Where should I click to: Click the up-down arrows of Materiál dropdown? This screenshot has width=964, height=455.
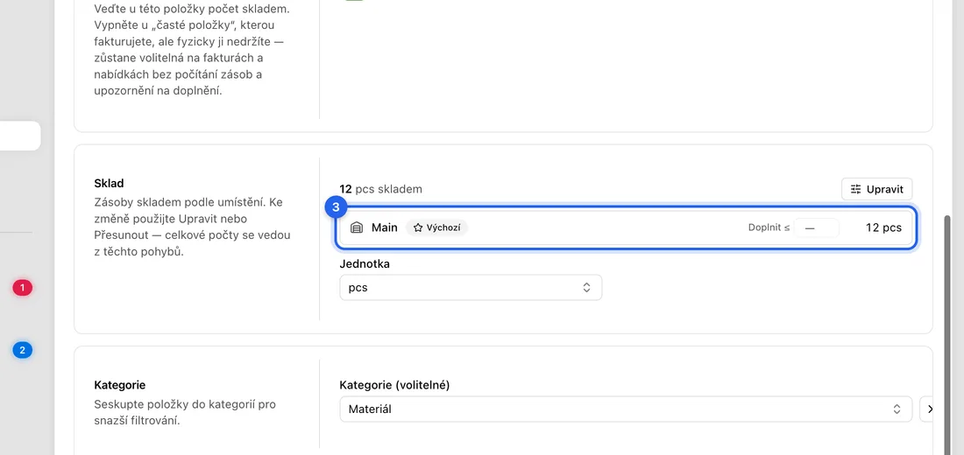897,409
